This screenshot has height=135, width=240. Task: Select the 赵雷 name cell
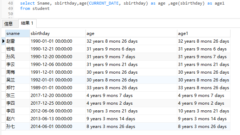18,41
